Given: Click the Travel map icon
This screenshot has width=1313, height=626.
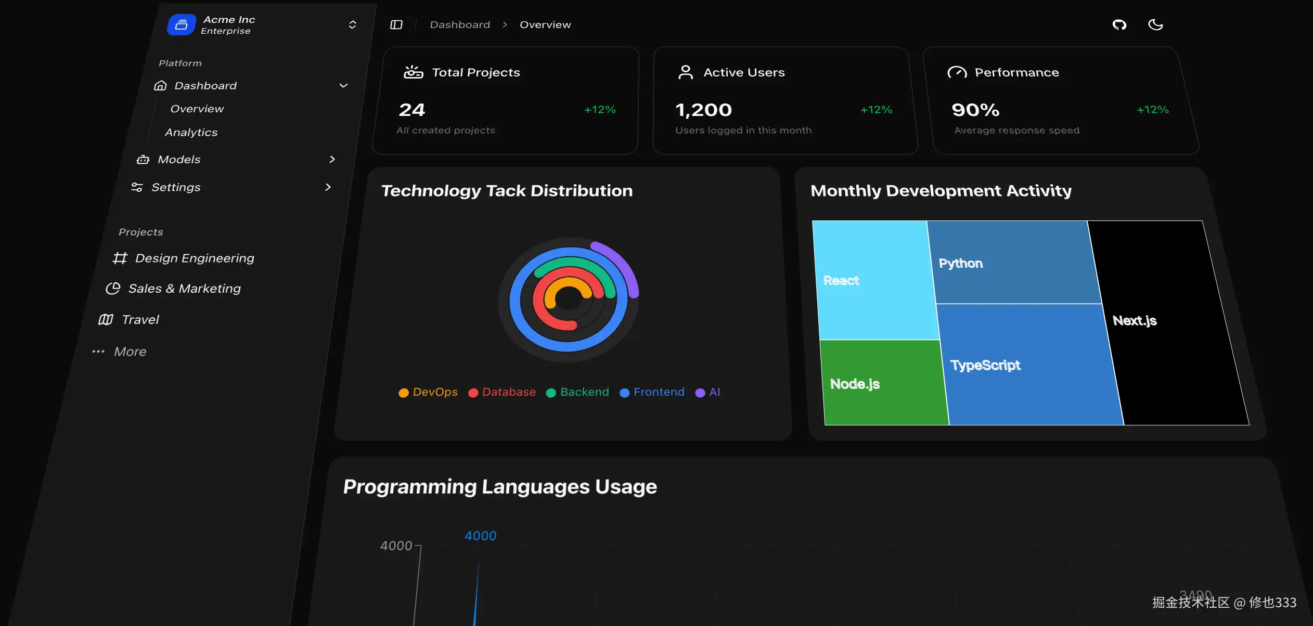Looking at the screenshot, I should (106, 319).
